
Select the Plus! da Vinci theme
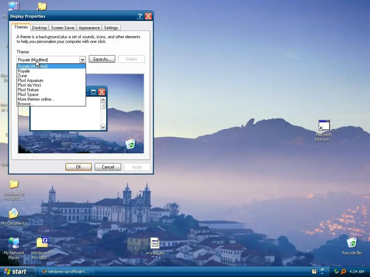[51, 85]
